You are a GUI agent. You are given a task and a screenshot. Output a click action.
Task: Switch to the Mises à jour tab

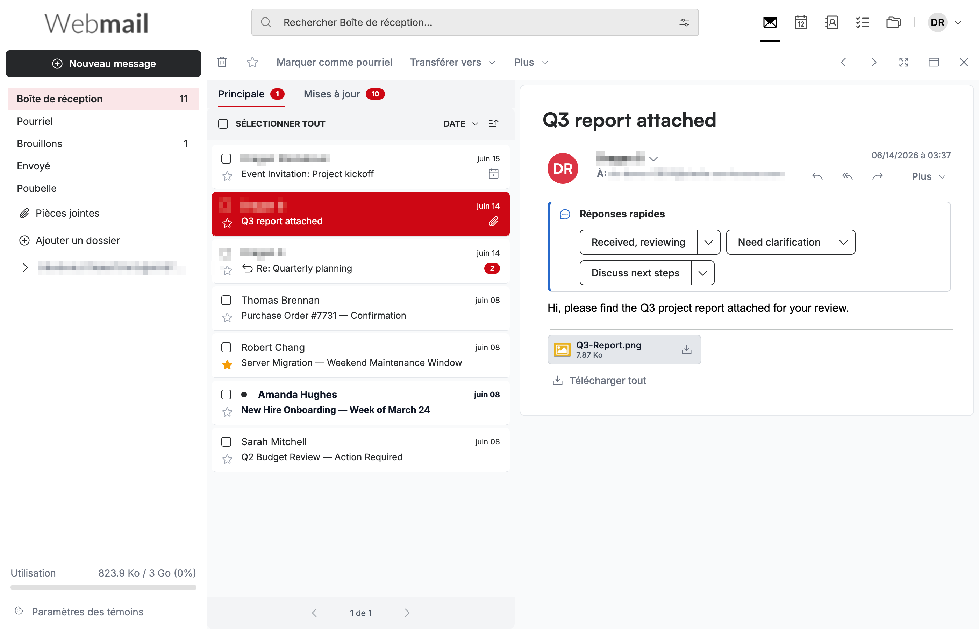(x=344, y=94)
